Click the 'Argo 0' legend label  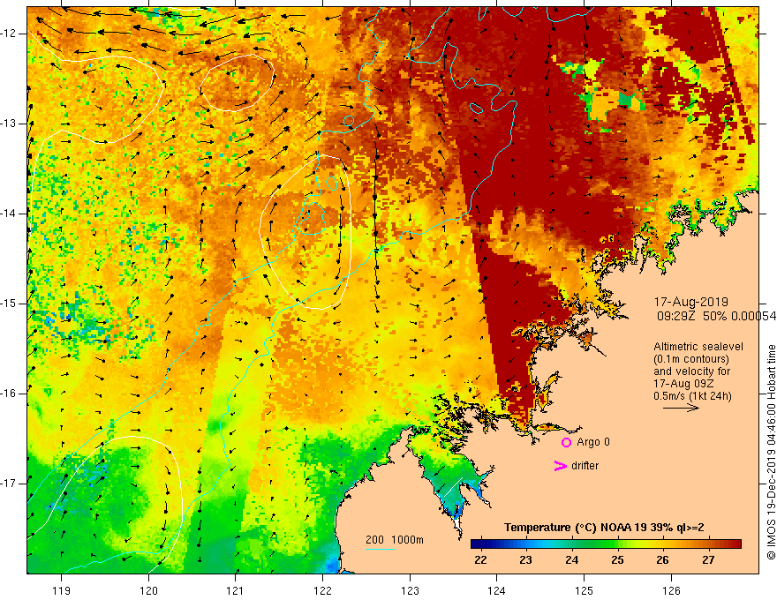click(593, 442)
